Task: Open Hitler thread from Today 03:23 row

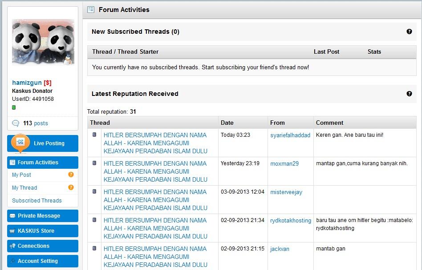Action: pyautogui.click(x=155, y=143)
